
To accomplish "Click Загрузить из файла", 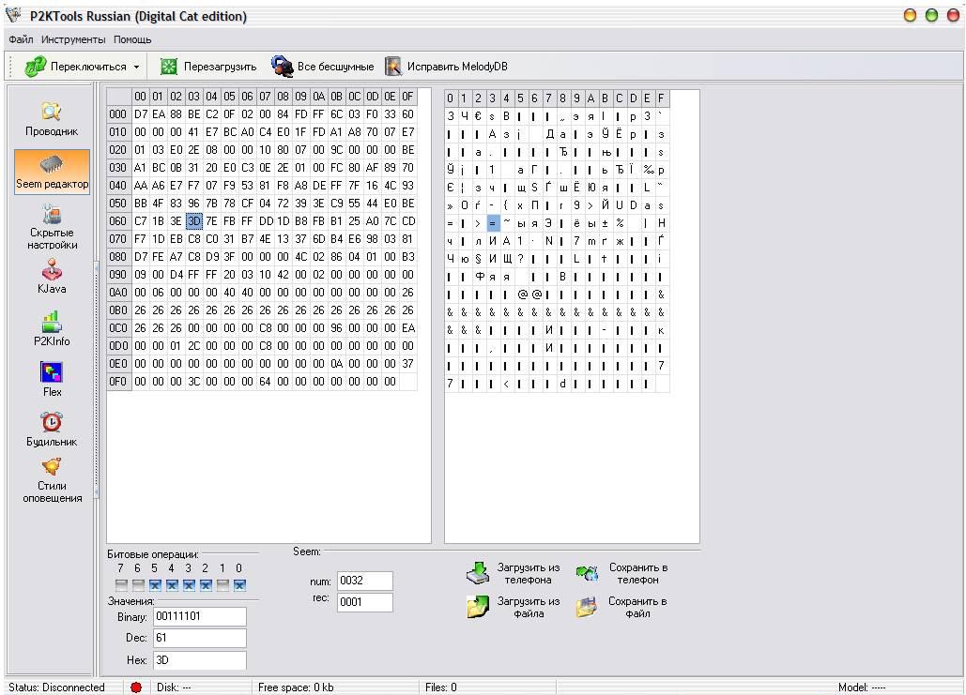I will click(513, 607).
